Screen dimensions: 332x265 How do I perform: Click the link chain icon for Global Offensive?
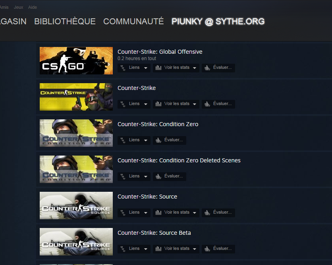pos(123,68)
